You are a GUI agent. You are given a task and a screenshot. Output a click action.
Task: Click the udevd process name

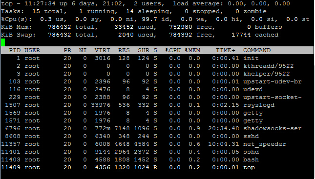[x=253, y=90]
